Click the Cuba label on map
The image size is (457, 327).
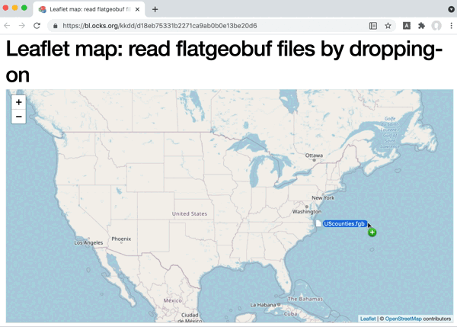click(290, 314)
